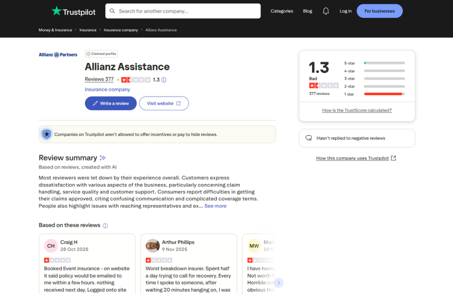Expand review summary with 'See more'
Image resolution: width=453 pixels, height=294 pixels.
click(215, 206)
